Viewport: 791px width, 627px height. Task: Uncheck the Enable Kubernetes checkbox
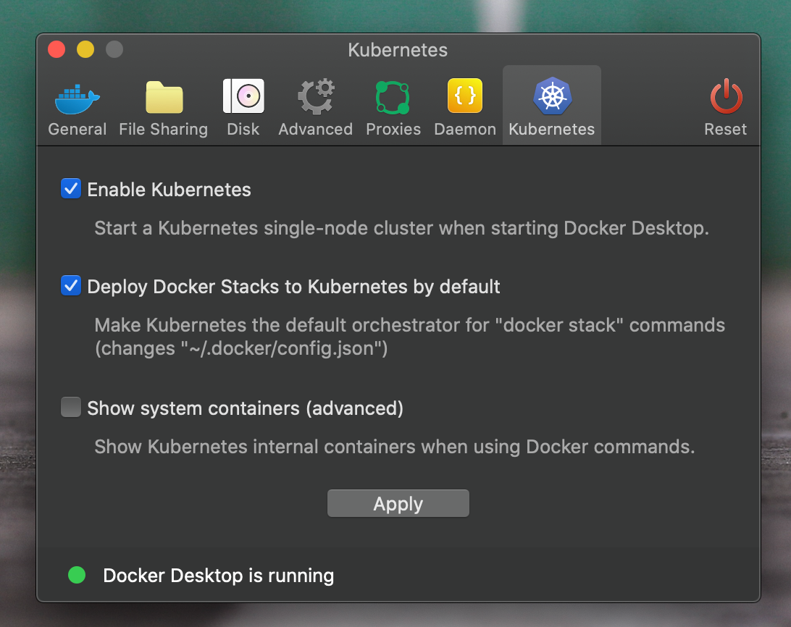pyautogui.click(x=71, y=189)
